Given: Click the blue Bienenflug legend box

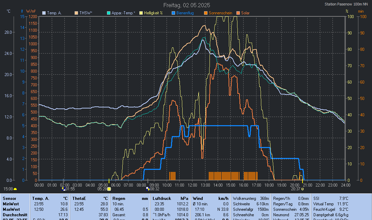Looking at the screenshot, I should coord(173,13).
